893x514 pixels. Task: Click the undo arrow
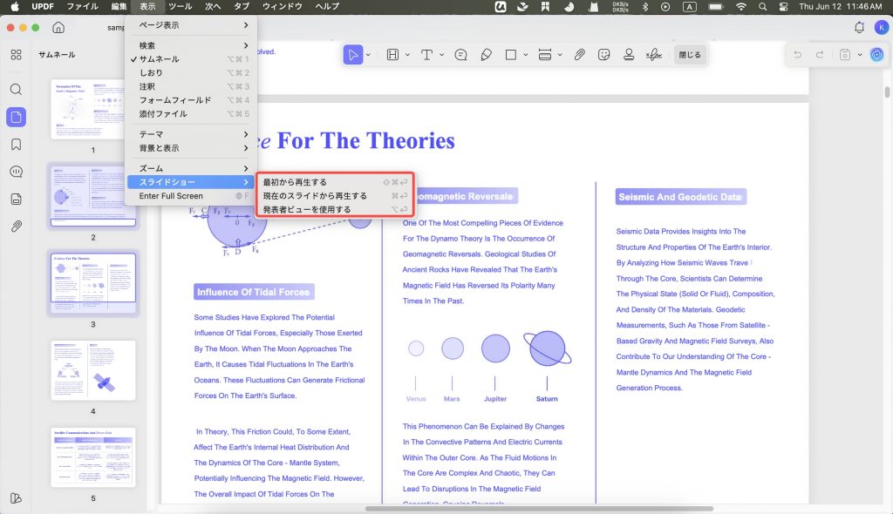tap(797, 55)
